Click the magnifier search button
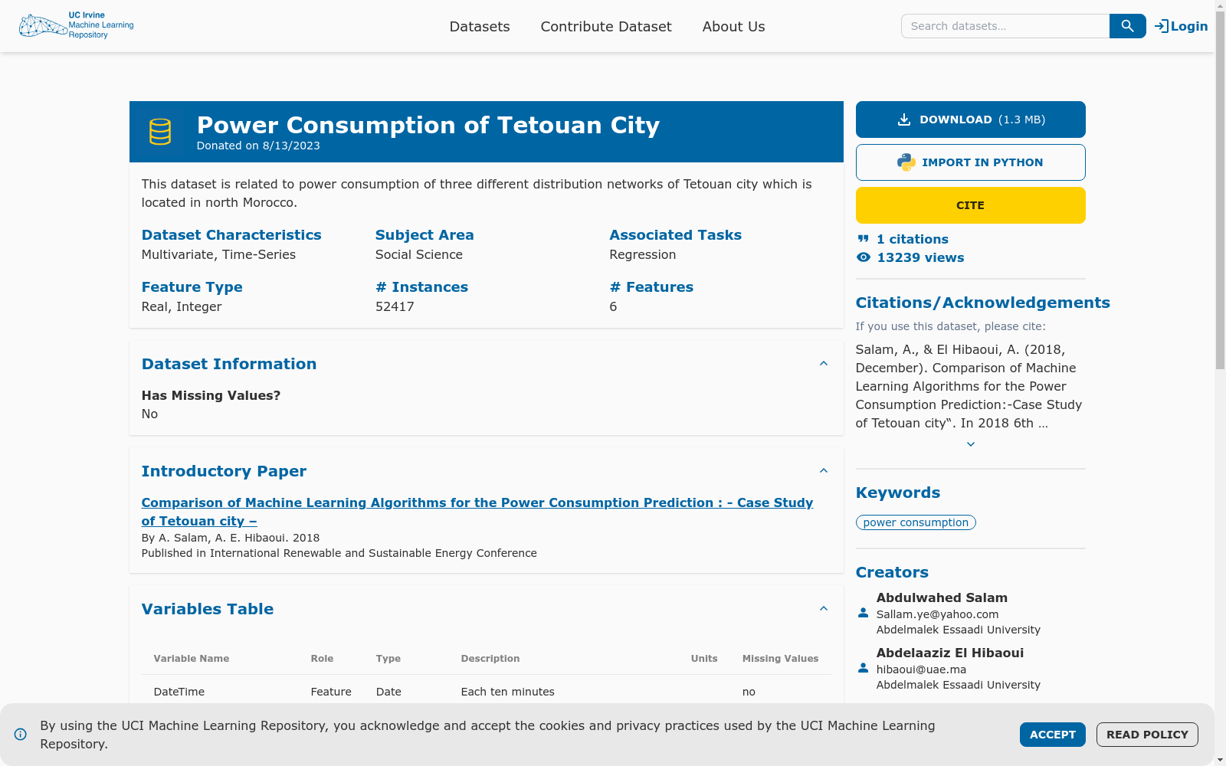The image size is (1226, 766). (x=1127, y=26)
